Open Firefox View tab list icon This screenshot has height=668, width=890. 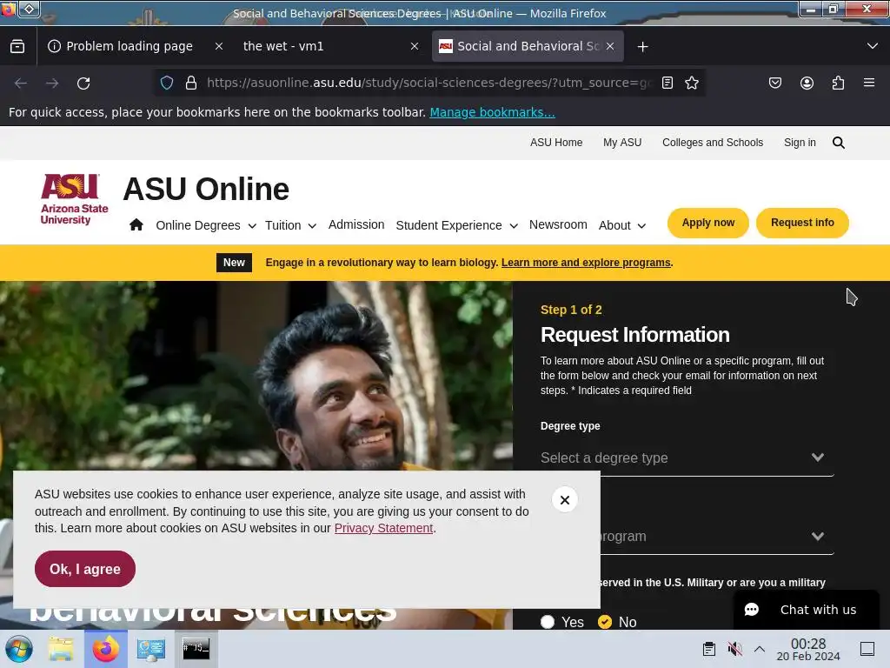click(x=17, y=47)
